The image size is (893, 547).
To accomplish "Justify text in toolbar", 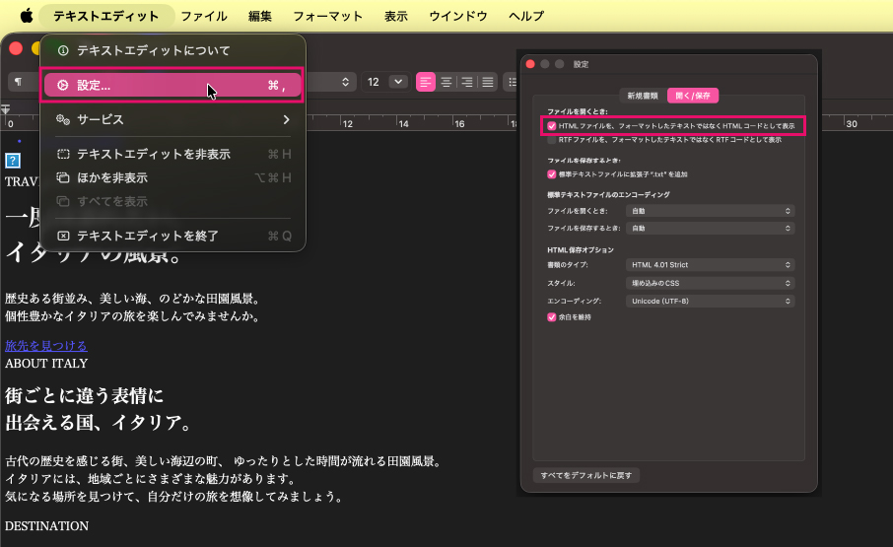I will pyautogui.click(x=488, y=82).
